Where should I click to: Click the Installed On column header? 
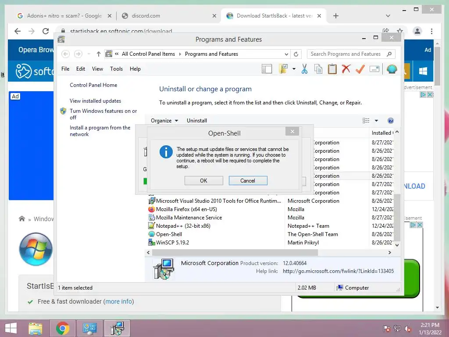click(382, 133)
